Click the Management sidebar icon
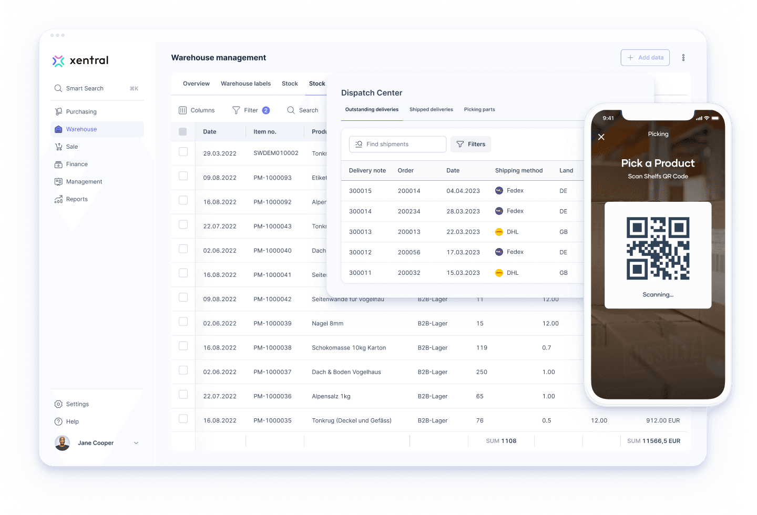Image resolution: width=757 pixels, height=515 pixels. point(58,182)
